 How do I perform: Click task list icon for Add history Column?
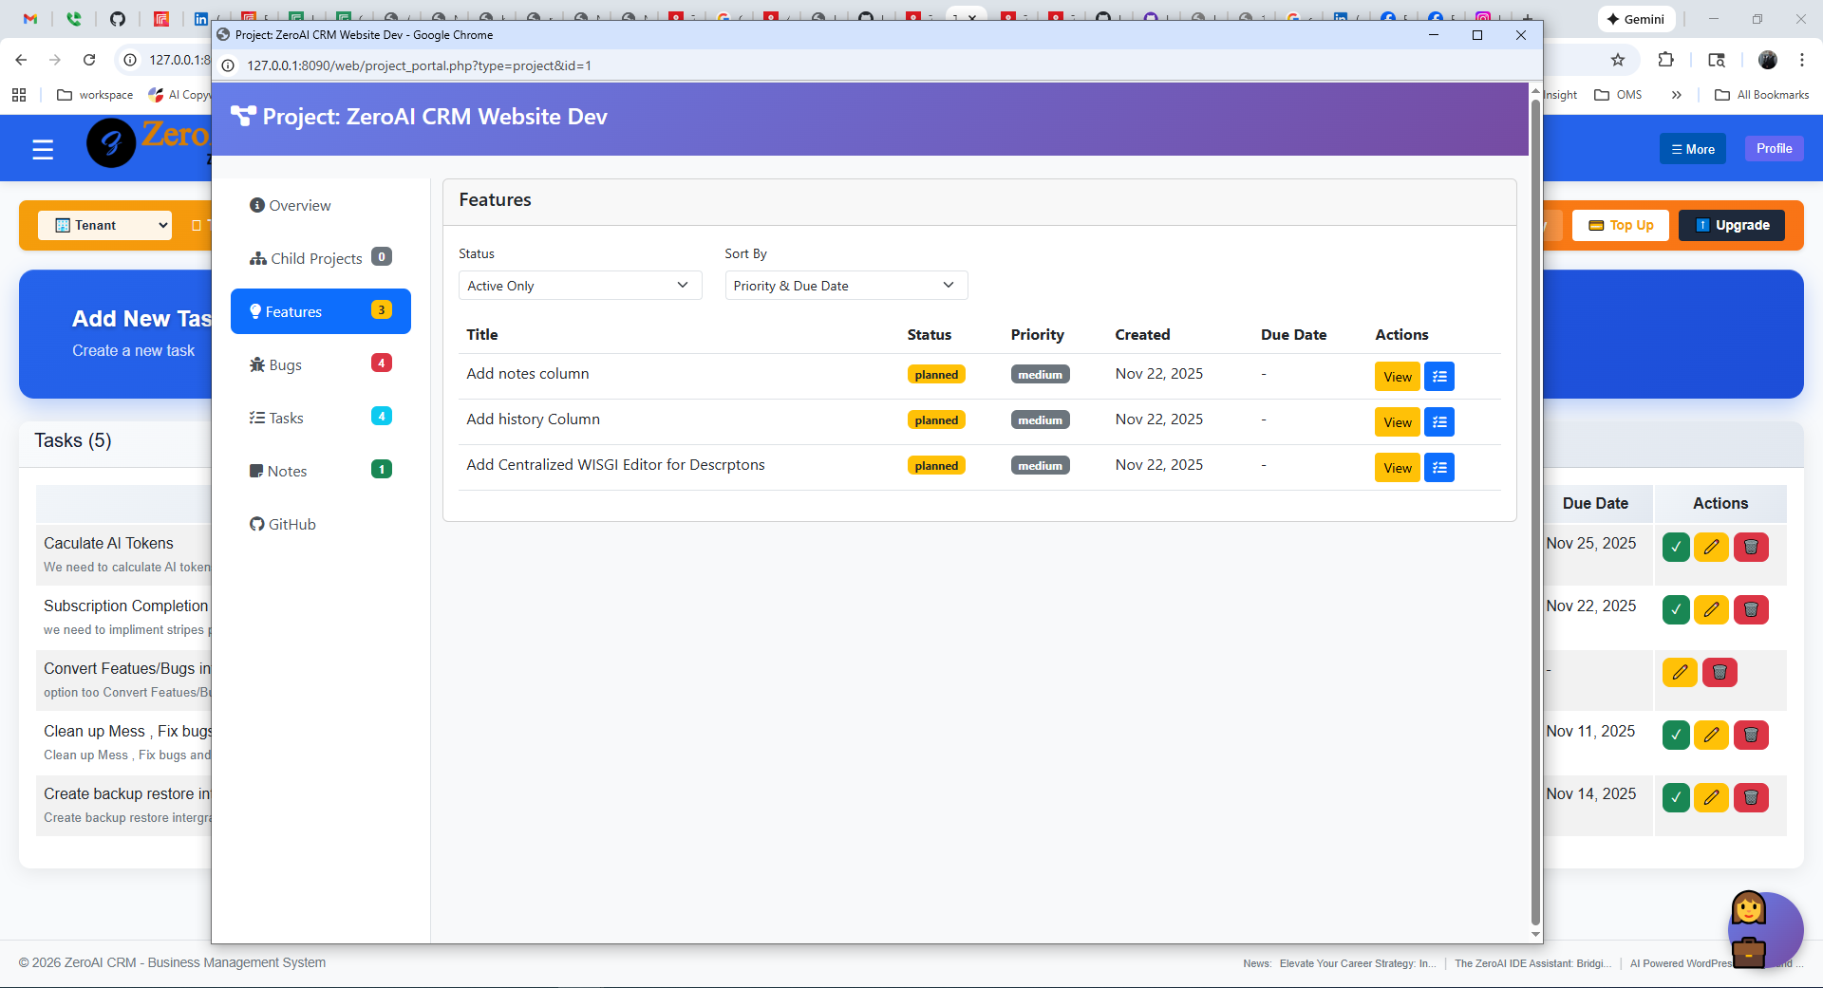(1439, 422)
